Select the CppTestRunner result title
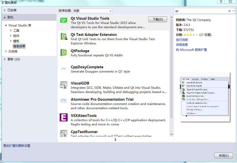The height and width of the screenshot is (163, 237). pos(84,132)
